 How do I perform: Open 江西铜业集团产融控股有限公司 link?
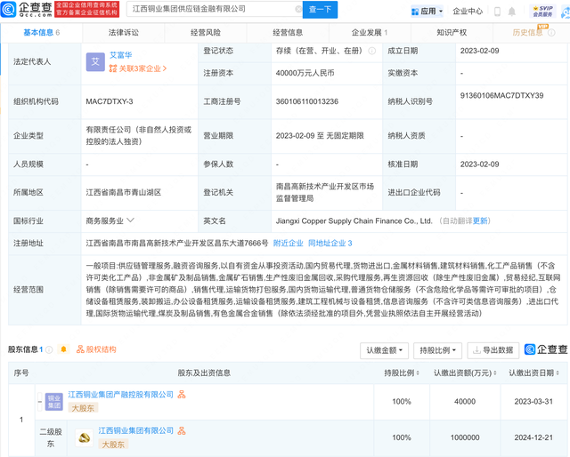[121, 395]
